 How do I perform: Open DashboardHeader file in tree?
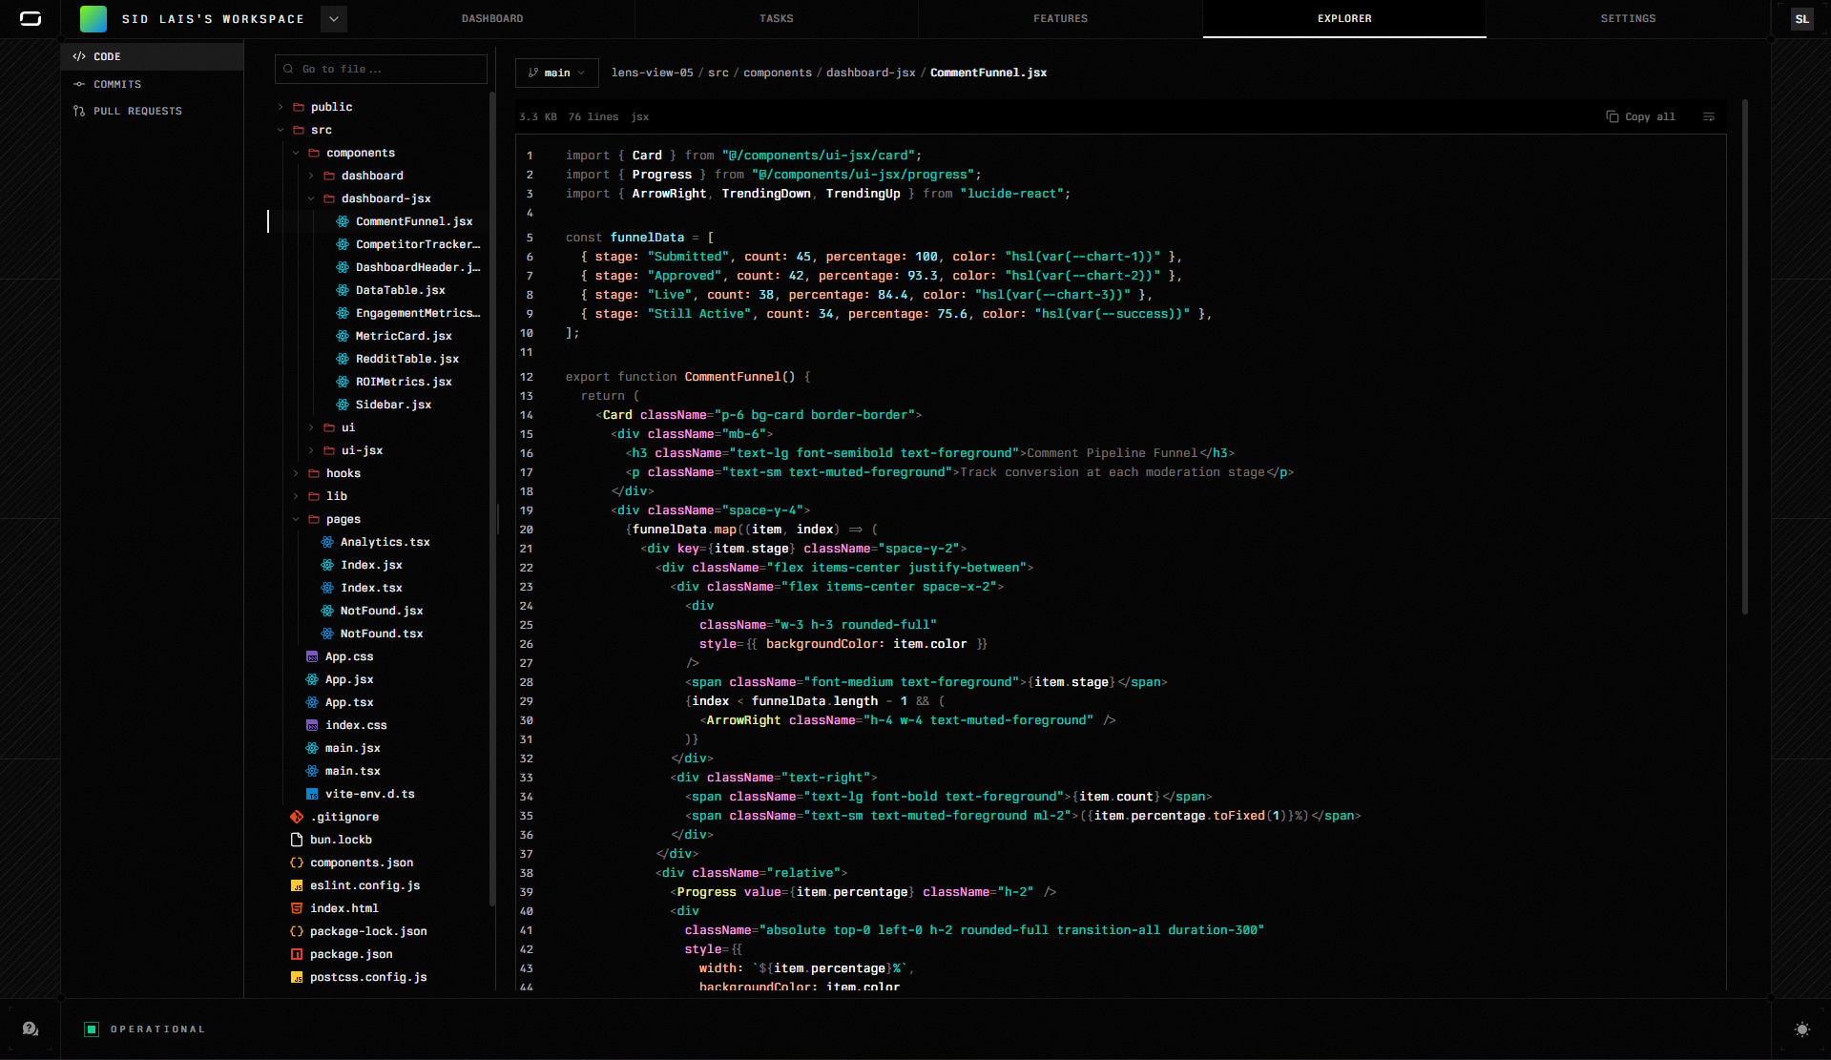click(417, 267)
